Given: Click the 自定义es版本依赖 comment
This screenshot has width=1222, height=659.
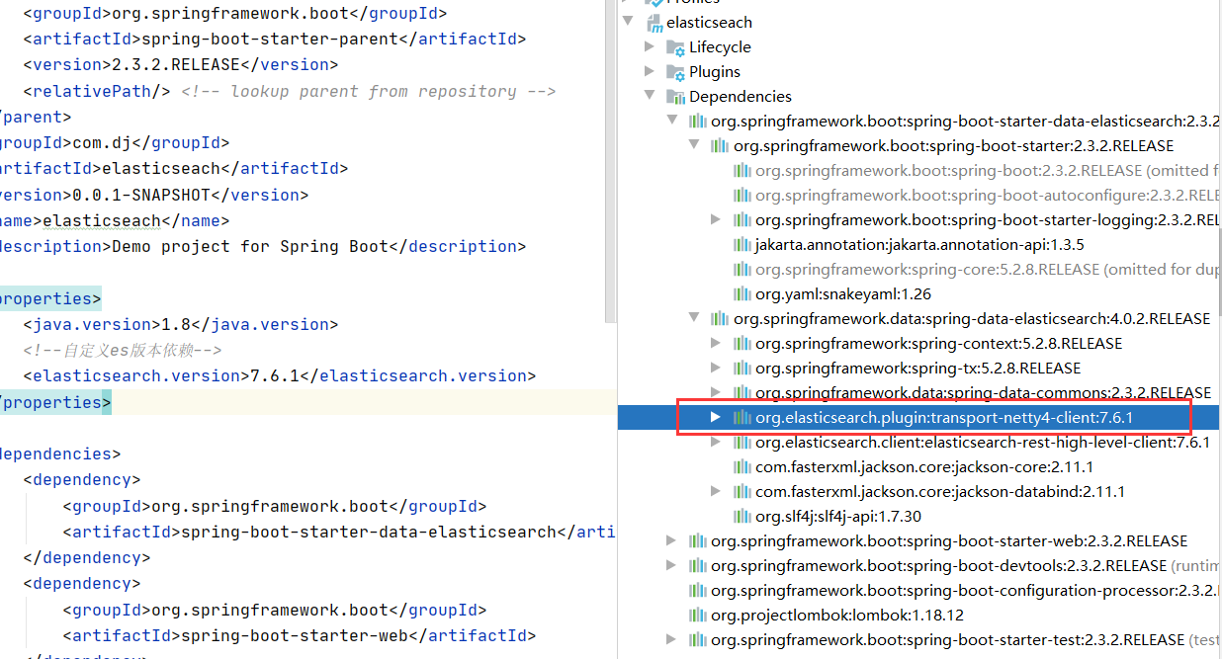Looking at the screenshot, I should pyautogui.click(x=123, y=350).
